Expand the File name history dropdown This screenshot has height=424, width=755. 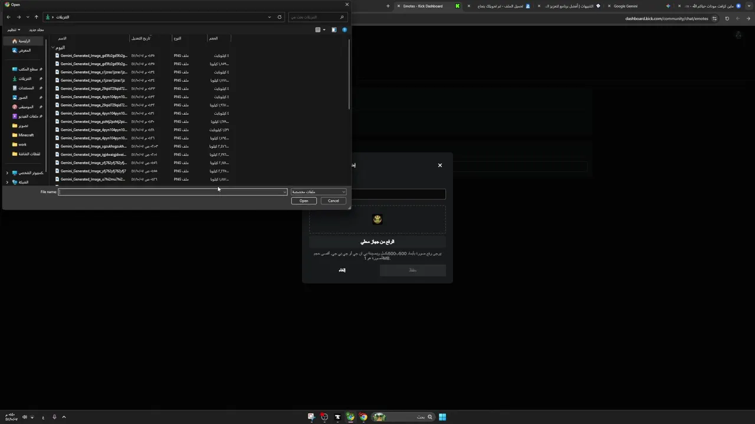(x=285, y=192)
